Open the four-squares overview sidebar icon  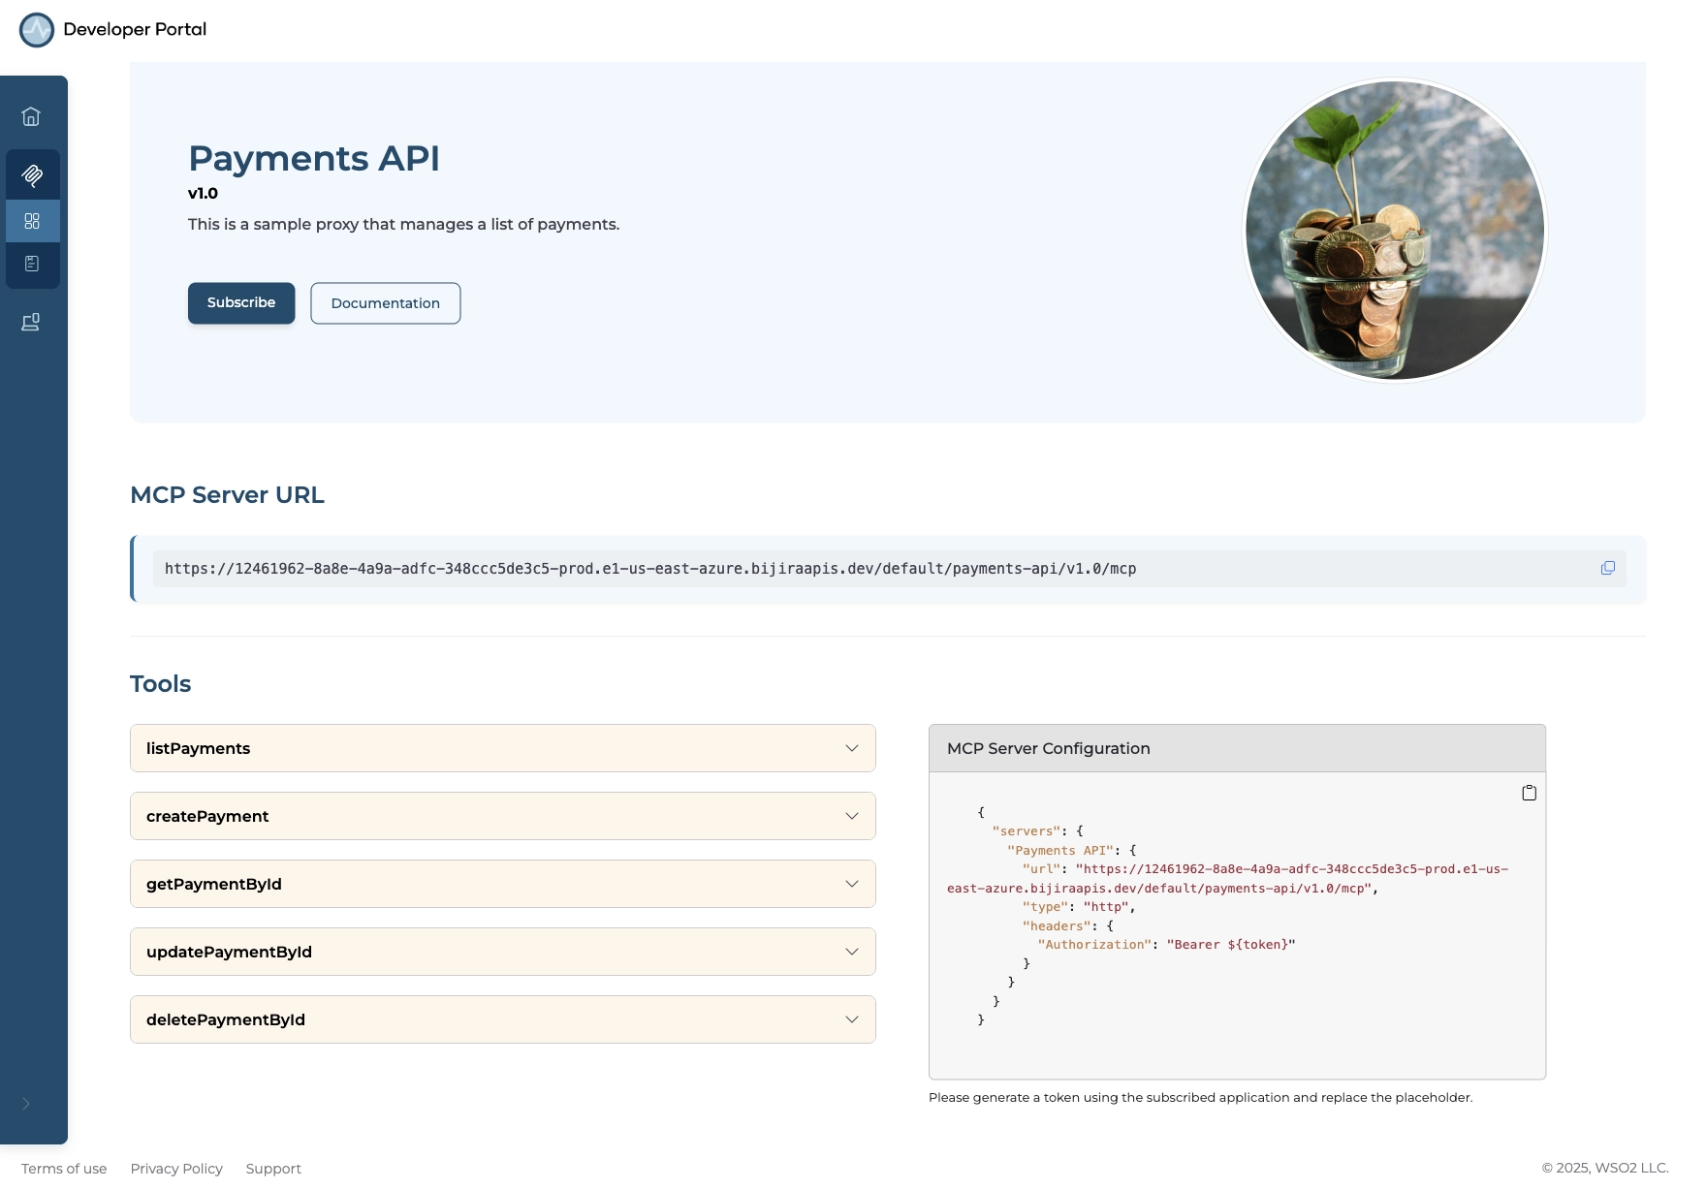pos(32,221)
